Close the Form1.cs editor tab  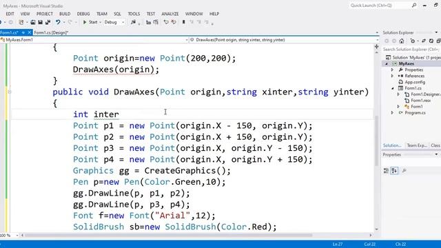29,32
